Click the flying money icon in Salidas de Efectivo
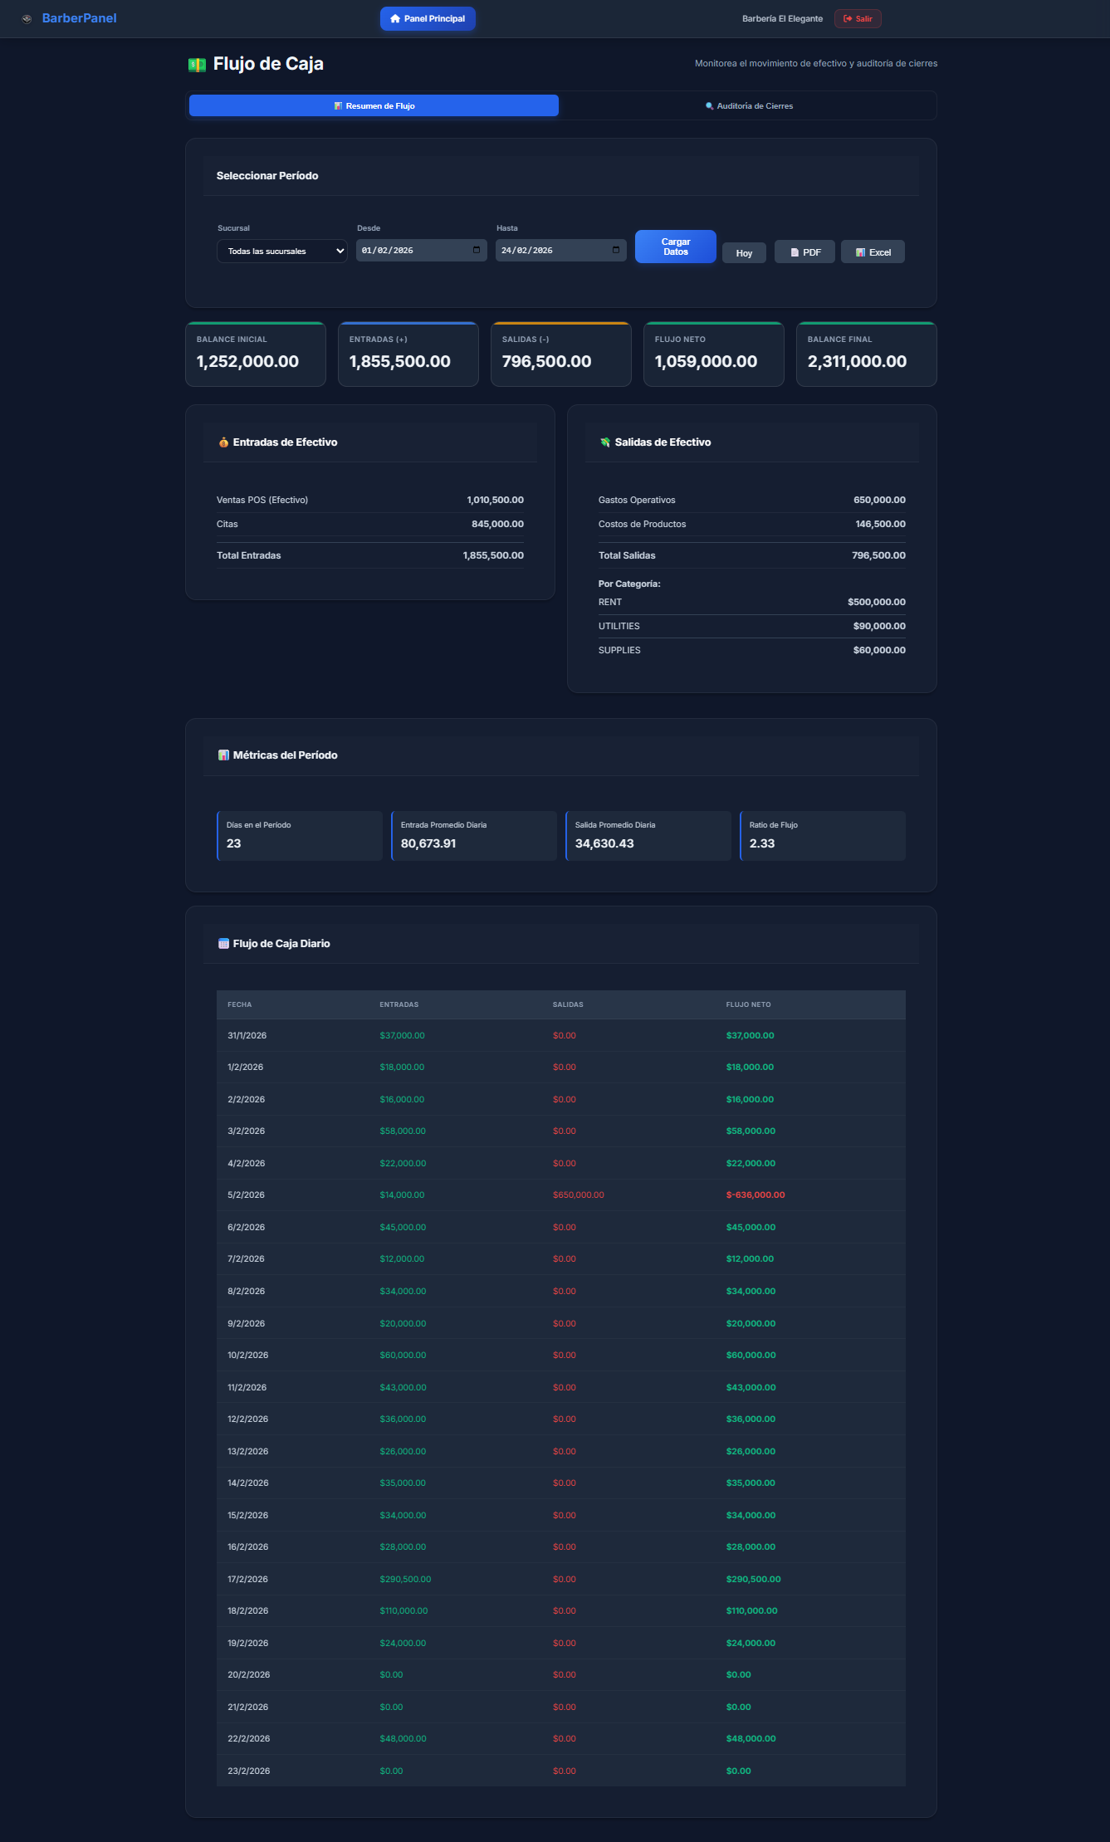Viewport: 1110px width, 1842px height. (x=605, y=442)
